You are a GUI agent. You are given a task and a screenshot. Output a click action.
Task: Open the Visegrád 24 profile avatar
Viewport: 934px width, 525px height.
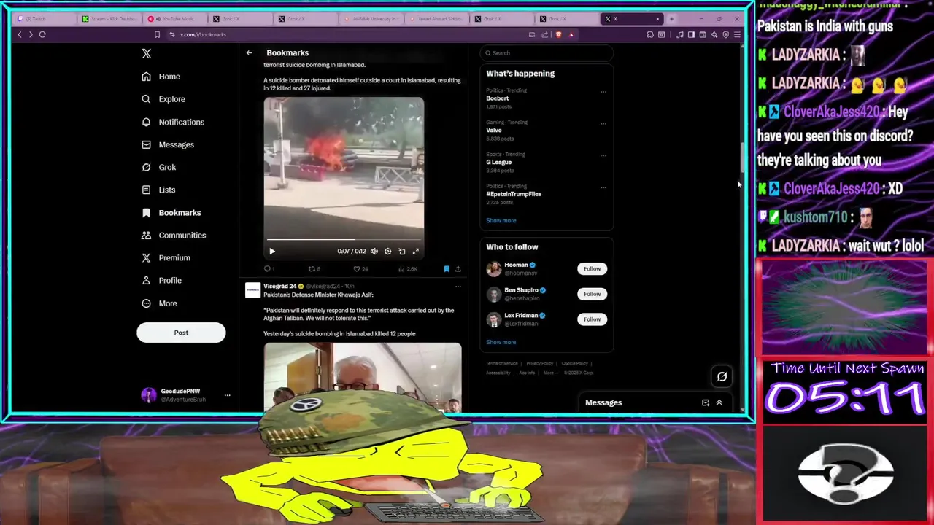tap(252, 290)
